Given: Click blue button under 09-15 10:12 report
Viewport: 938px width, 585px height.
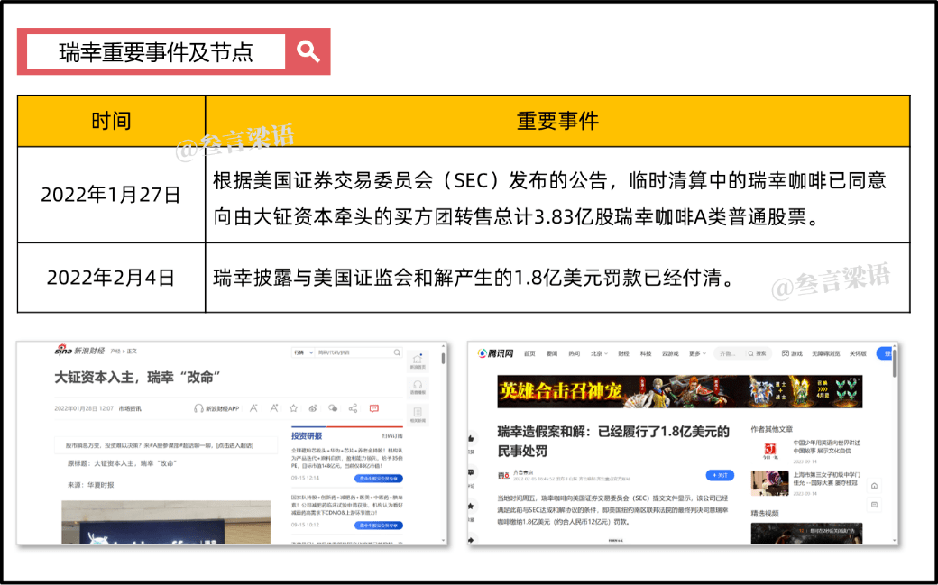Looking at the screenshot, I should pos(379,526).
